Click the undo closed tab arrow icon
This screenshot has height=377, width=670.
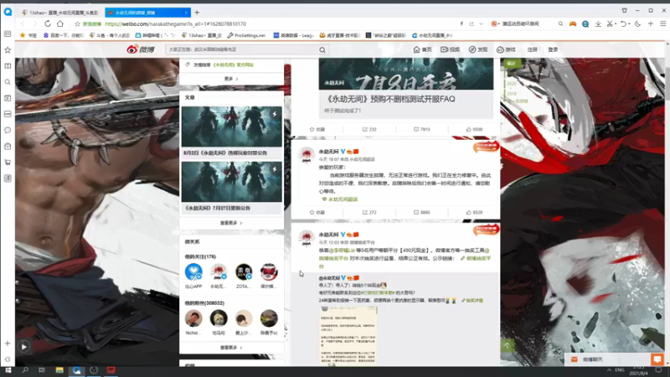click(x=624, y=24)
